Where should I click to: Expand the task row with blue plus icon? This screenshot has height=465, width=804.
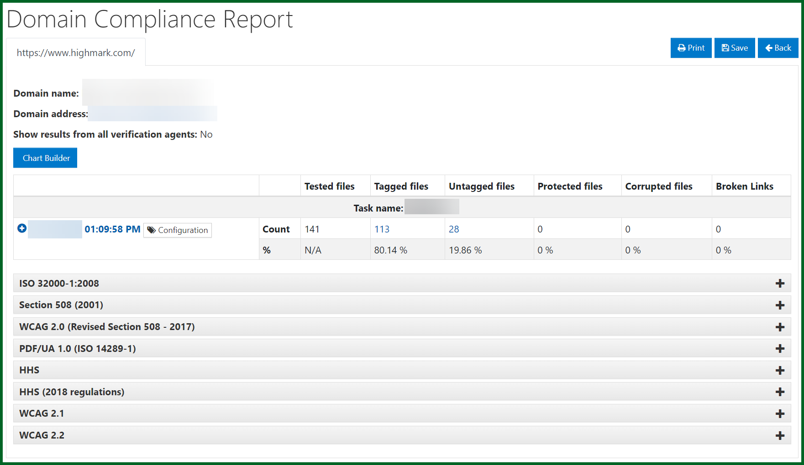pos(22,228)
